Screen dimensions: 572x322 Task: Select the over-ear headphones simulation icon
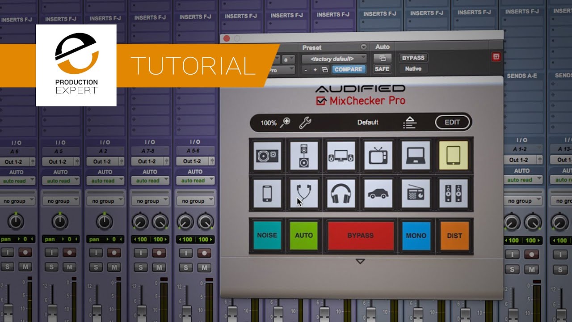[x=341, y=194]
